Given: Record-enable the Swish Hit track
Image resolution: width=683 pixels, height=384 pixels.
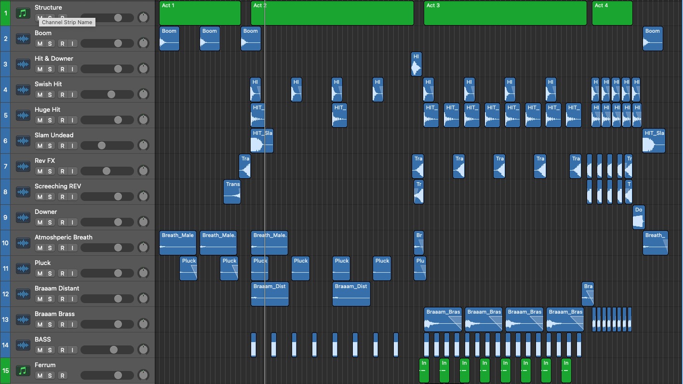Looking at the screenshot, I should point(62,95).
